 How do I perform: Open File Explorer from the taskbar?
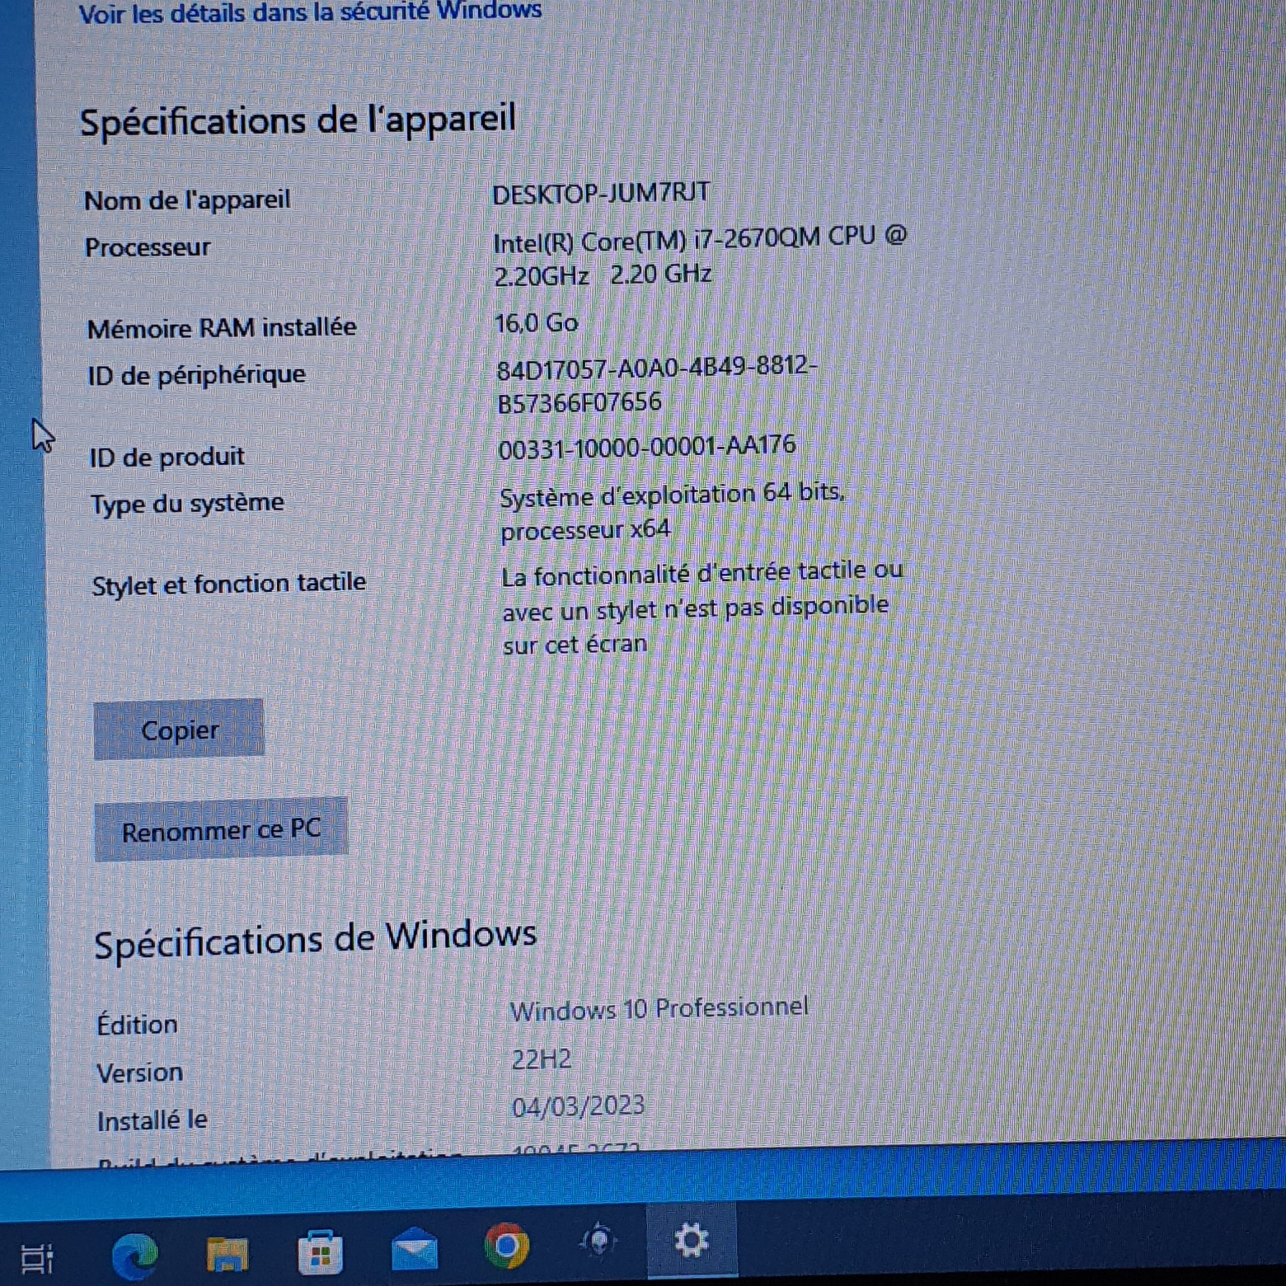tap(228, 1254)
